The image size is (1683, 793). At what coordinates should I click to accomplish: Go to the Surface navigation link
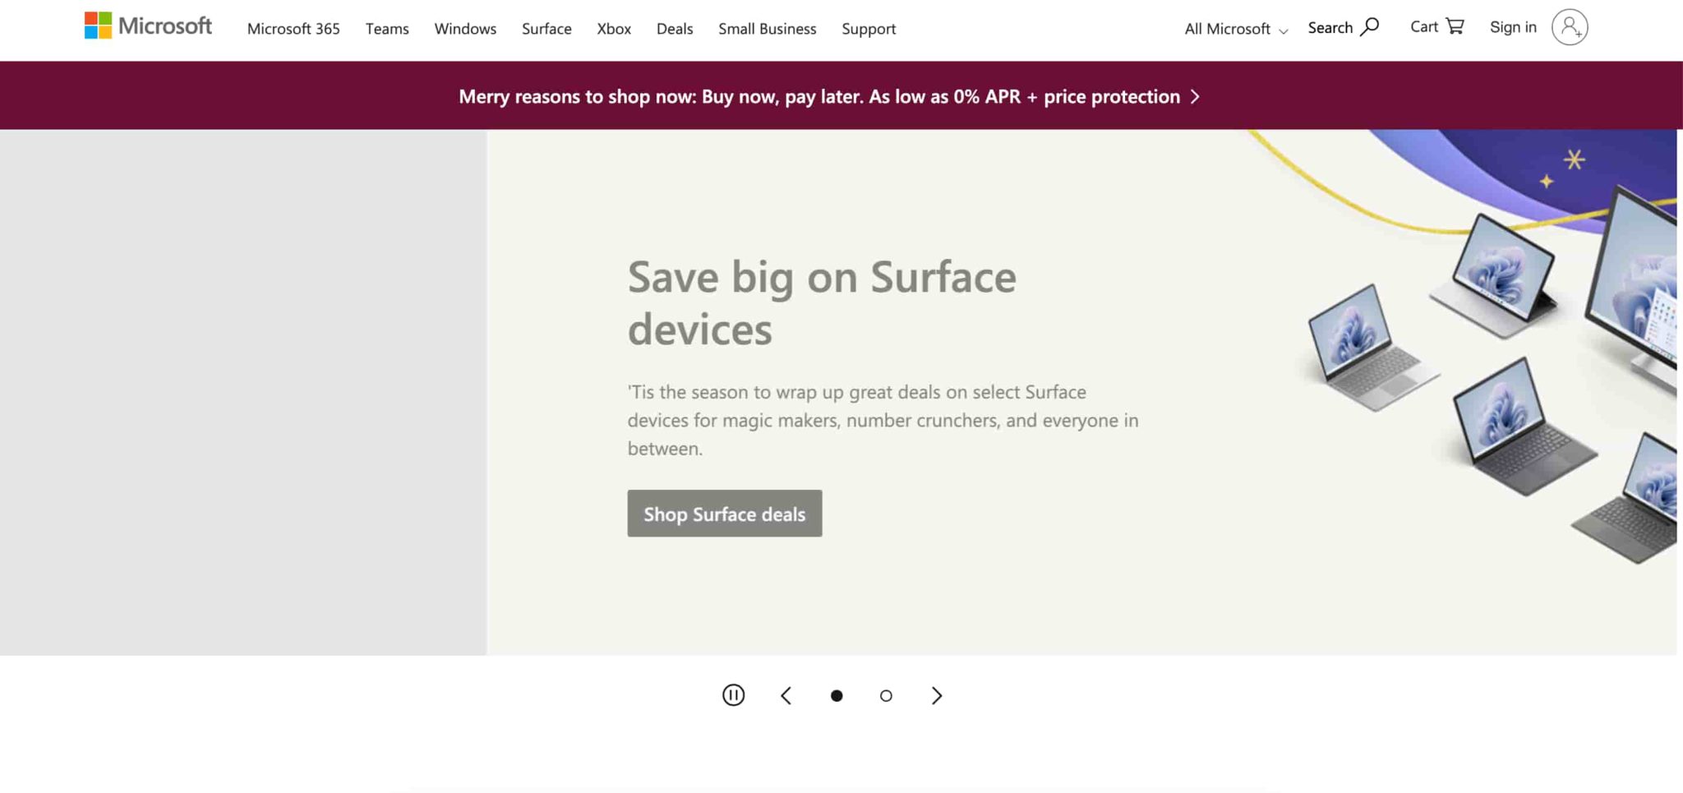546,29
